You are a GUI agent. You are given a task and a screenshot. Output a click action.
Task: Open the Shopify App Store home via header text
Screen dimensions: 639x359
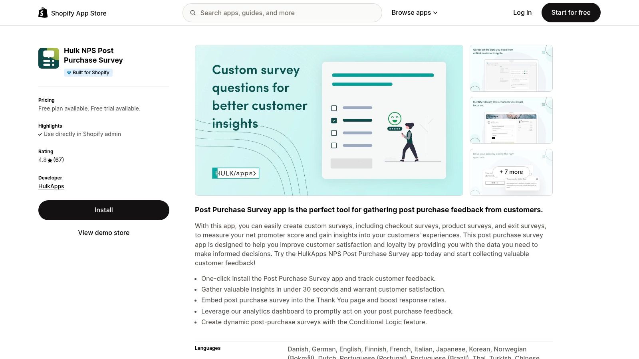[x=79, y=13]
